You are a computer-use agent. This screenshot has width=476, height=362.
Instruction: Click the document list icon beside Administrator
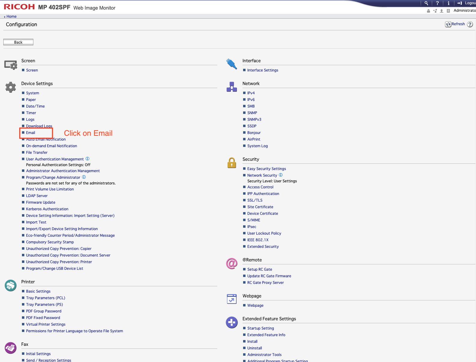[x=448, y=11]
